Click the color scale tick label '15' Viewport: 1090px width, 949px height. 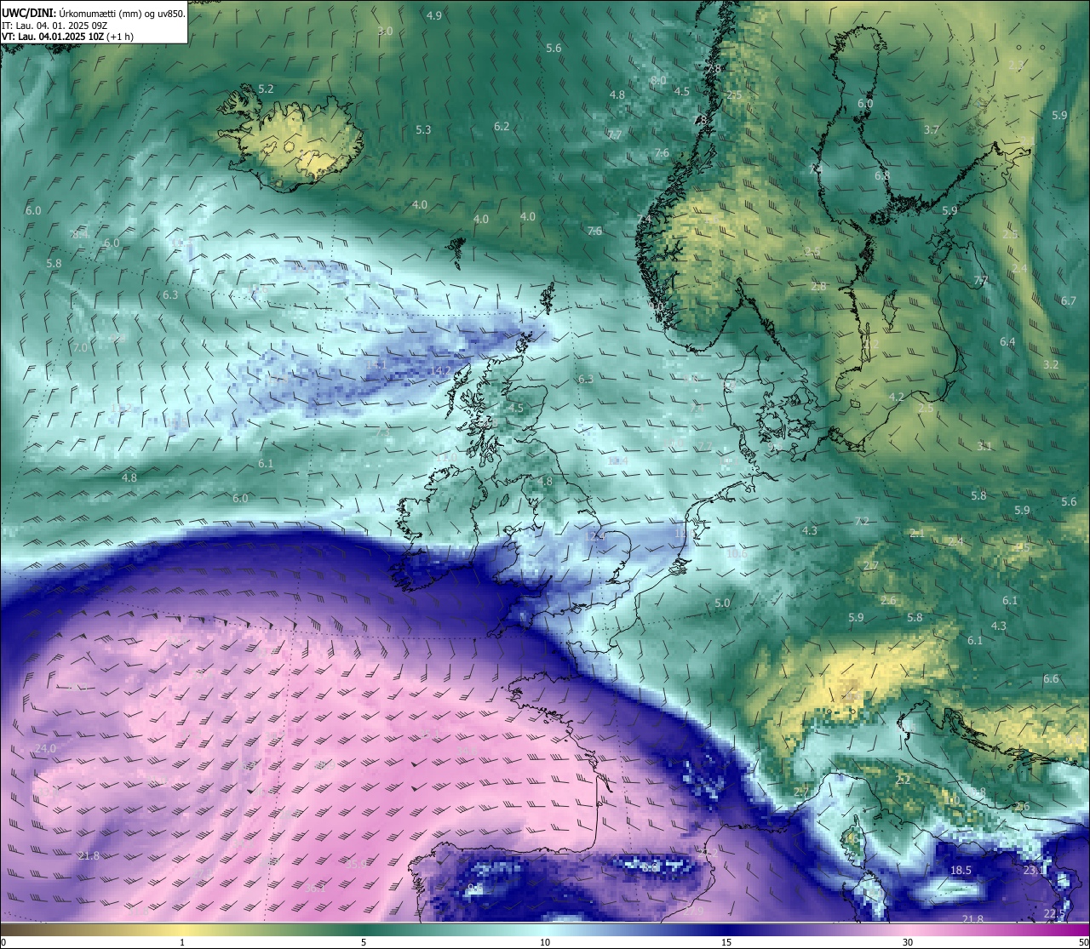[x=726, y=942]
